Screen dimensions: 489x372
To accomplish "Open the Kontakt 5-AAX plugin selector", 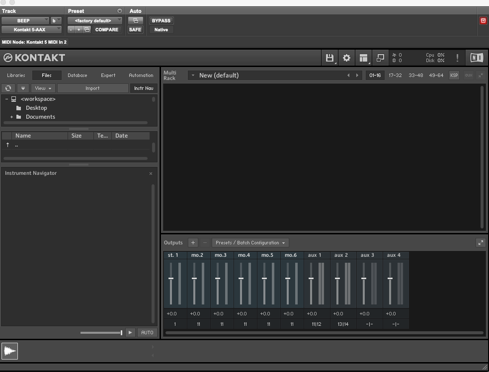I will [x=31, y=30].
